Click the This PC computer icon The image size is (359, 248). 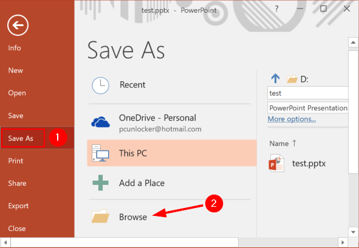pos(100,153)
